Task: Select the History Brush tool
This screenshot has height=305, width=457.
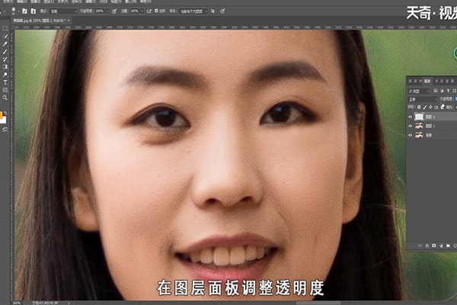Action: tap(5, 59)
